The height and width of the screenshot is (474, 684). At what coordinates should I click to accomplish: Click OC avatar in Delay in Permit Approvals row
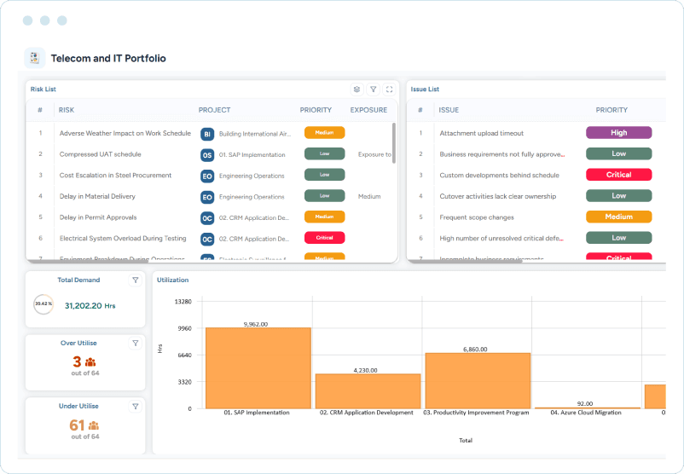(x=207, y=218)
